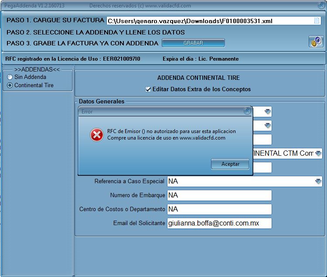Click the 'Expira el dia : Lic. Permanente' text
The image size is (327, 277).
coord(201,59)
